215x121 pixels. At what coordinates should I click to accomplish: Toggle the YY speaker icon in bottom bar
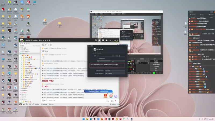click(24, 104)
